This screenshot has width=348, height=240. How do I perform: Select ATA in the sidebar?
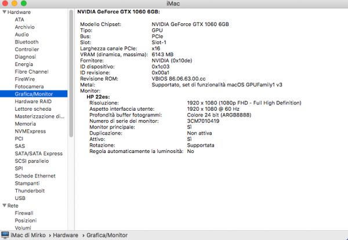(19, 20)
